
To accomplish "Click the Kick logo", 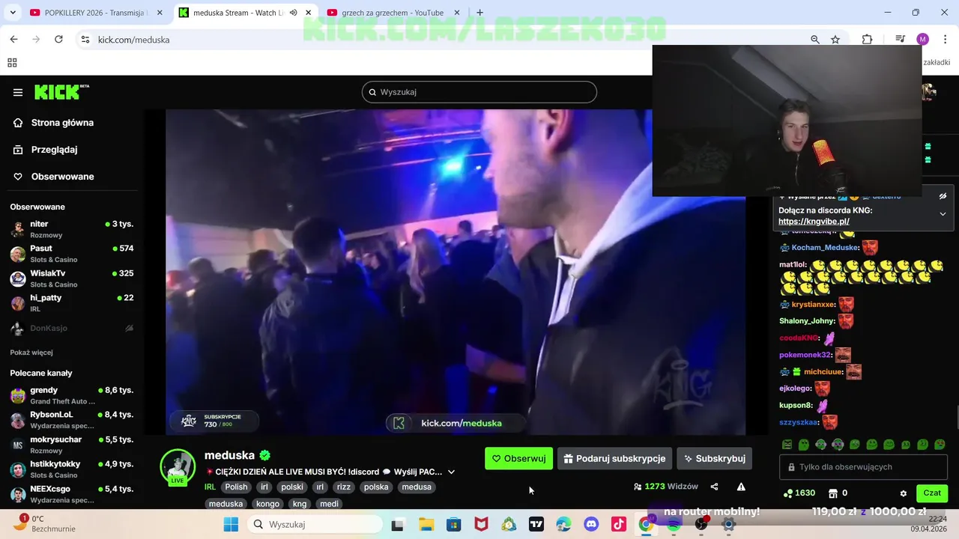I will pyautogui.click(x=61, y=92).
